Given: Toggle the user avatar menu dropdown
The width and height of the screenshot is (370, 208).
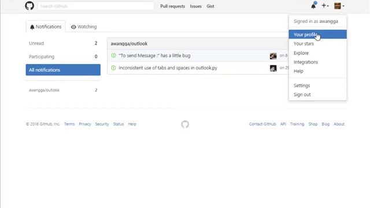Looking at the screenshot, I should pyautogui.click(x=339, y=6).
